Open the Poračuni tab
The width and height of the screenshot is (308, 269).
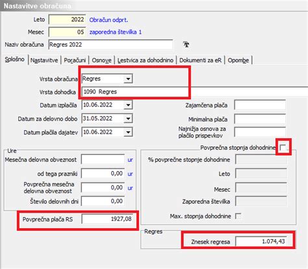point(75,60)
